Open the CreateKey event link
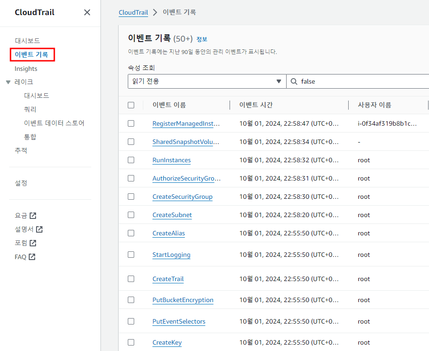 coord(167,342)
